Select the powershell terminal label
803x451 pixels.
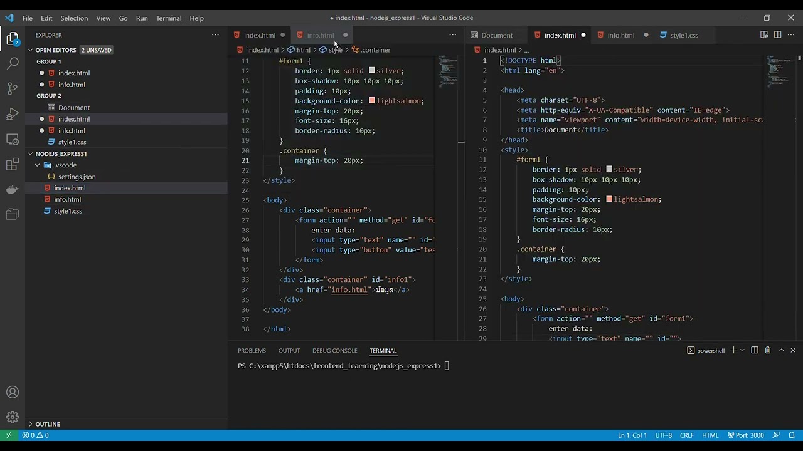tap(706, 351)
